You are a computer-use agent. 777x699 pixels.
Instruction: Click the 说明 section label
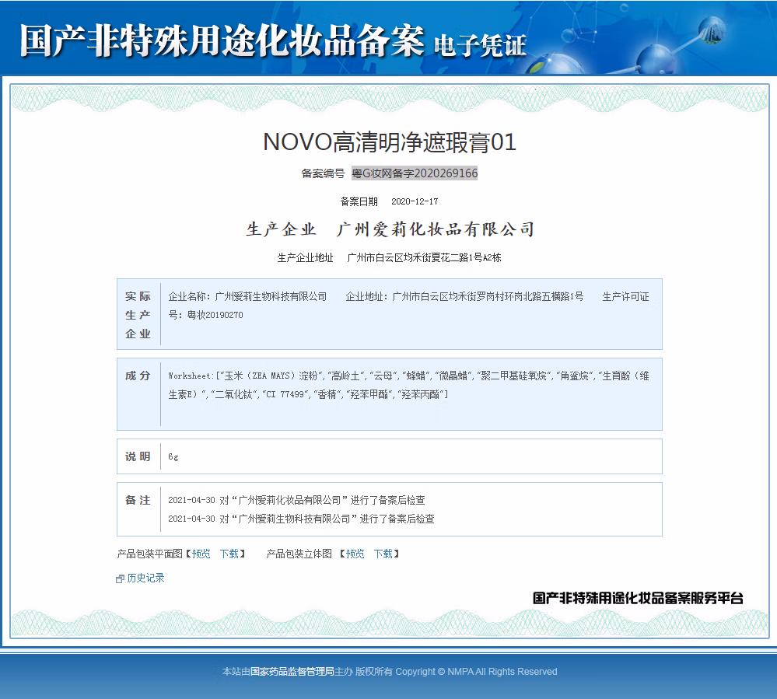(138, 456)
